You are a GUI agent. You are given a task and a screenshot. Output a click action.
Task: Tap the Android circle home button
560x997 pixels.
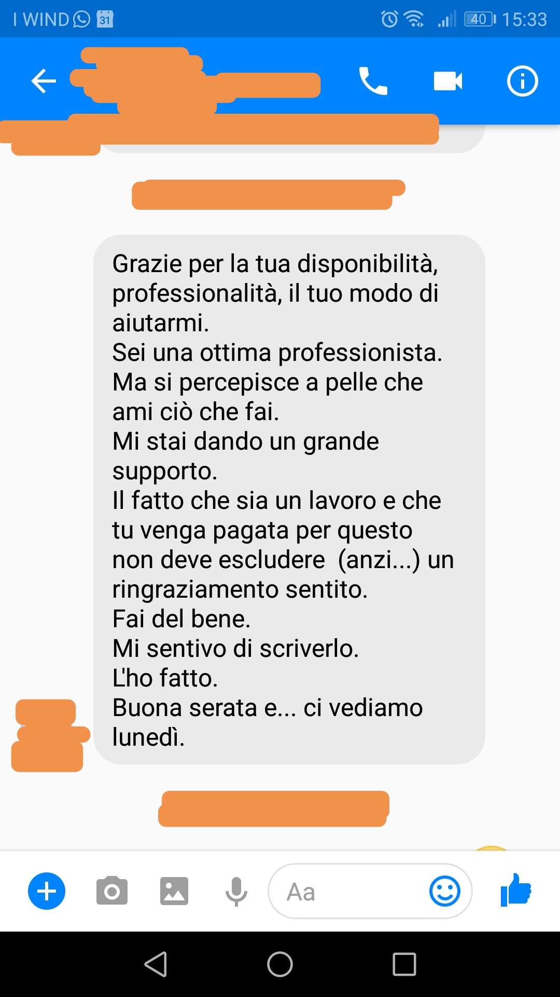pyautogui.click(x=280, y=964)
